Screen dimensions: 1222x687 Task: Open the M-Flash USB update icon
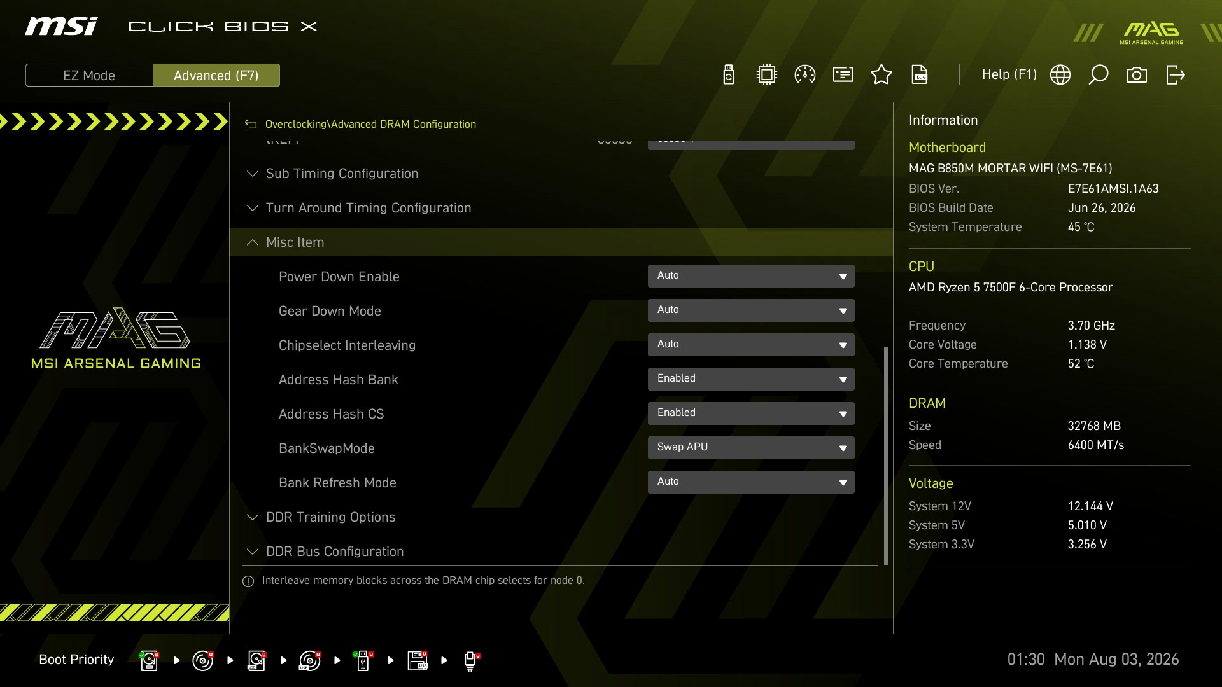tap(729, 75)
